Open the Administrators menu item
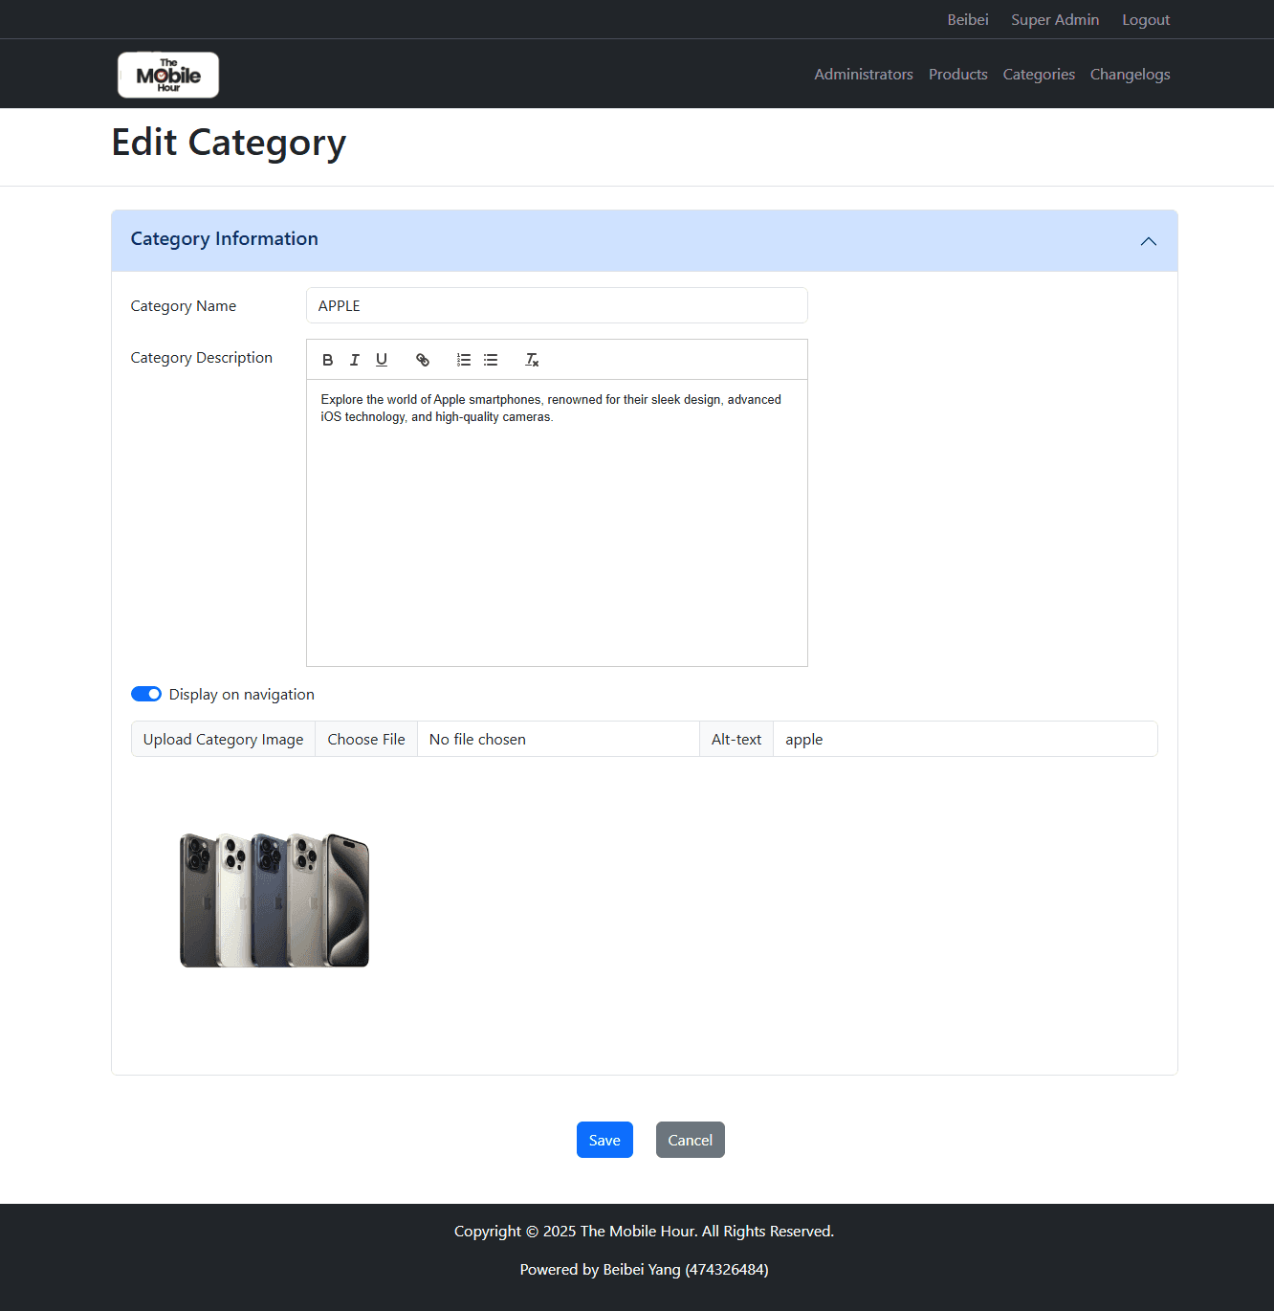 click(x=863, y=75)
